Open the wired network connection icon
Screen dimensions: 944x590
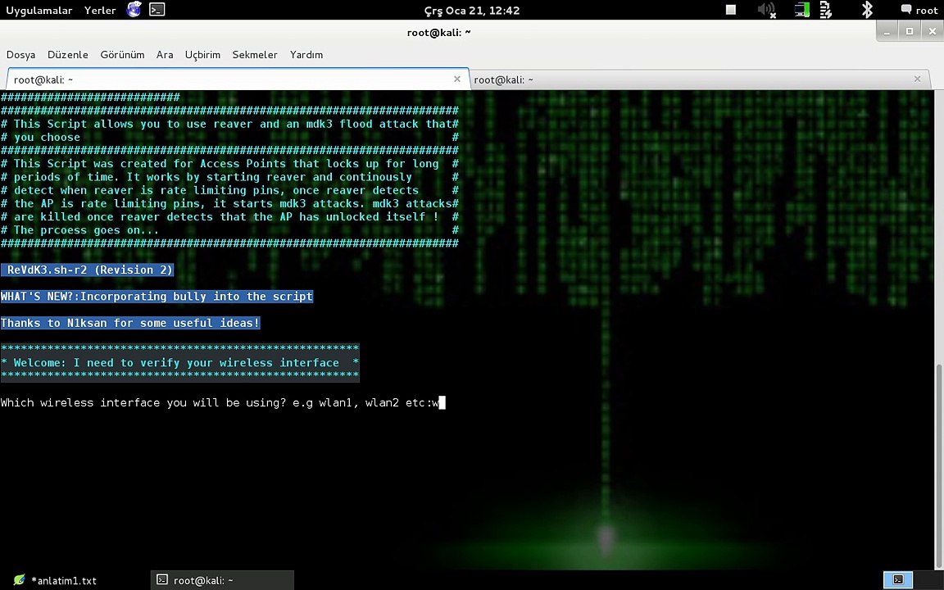pos(802,10)
